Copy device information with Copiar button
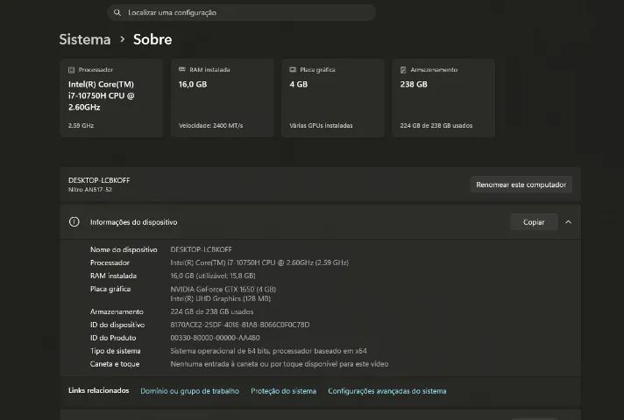Screen dimensions: 624x420 point(534,222)
